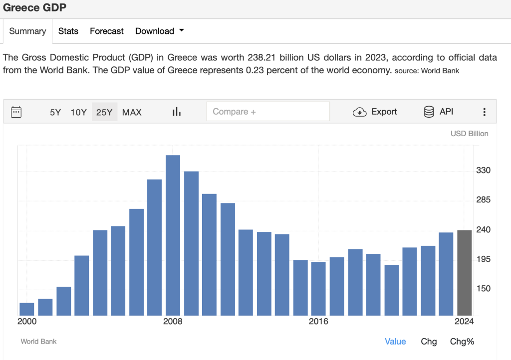The width and height of the screenshot is (511, 360).
Task: Click the source: World Bank link
Action: (427, 71)
